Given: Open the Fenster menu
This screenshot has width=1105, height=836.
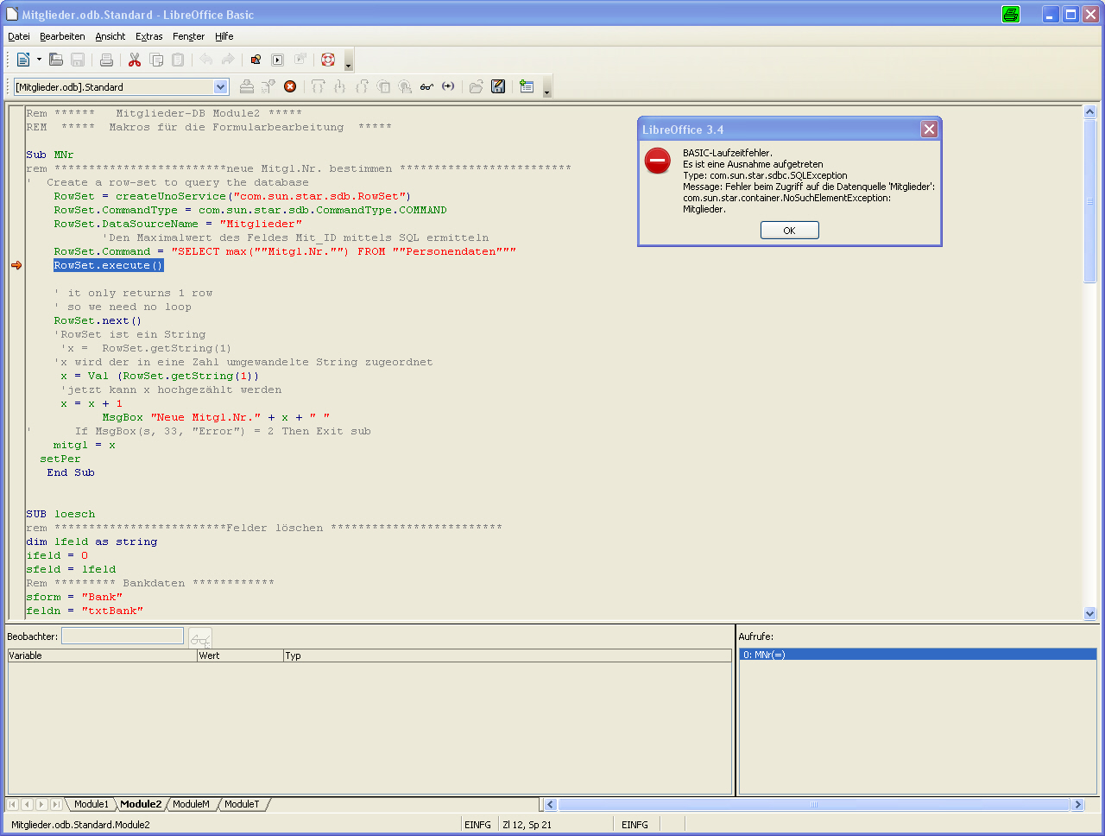Looking at the screenshot, I should coord(188,36).
